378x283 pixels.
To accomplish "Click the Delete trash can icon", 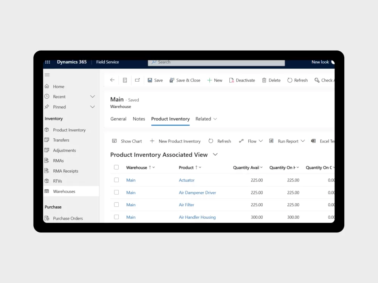I will pyautogui.click(x=264, y=80).
